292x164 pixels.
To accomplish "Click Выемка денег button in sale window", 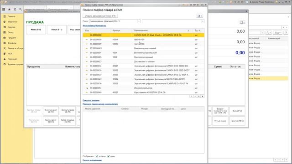I will pos(51,121).
